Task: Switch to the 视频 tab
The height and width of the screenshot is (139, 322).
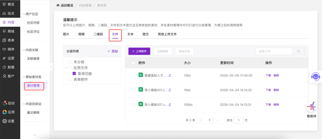Action: tap(81, 34)
